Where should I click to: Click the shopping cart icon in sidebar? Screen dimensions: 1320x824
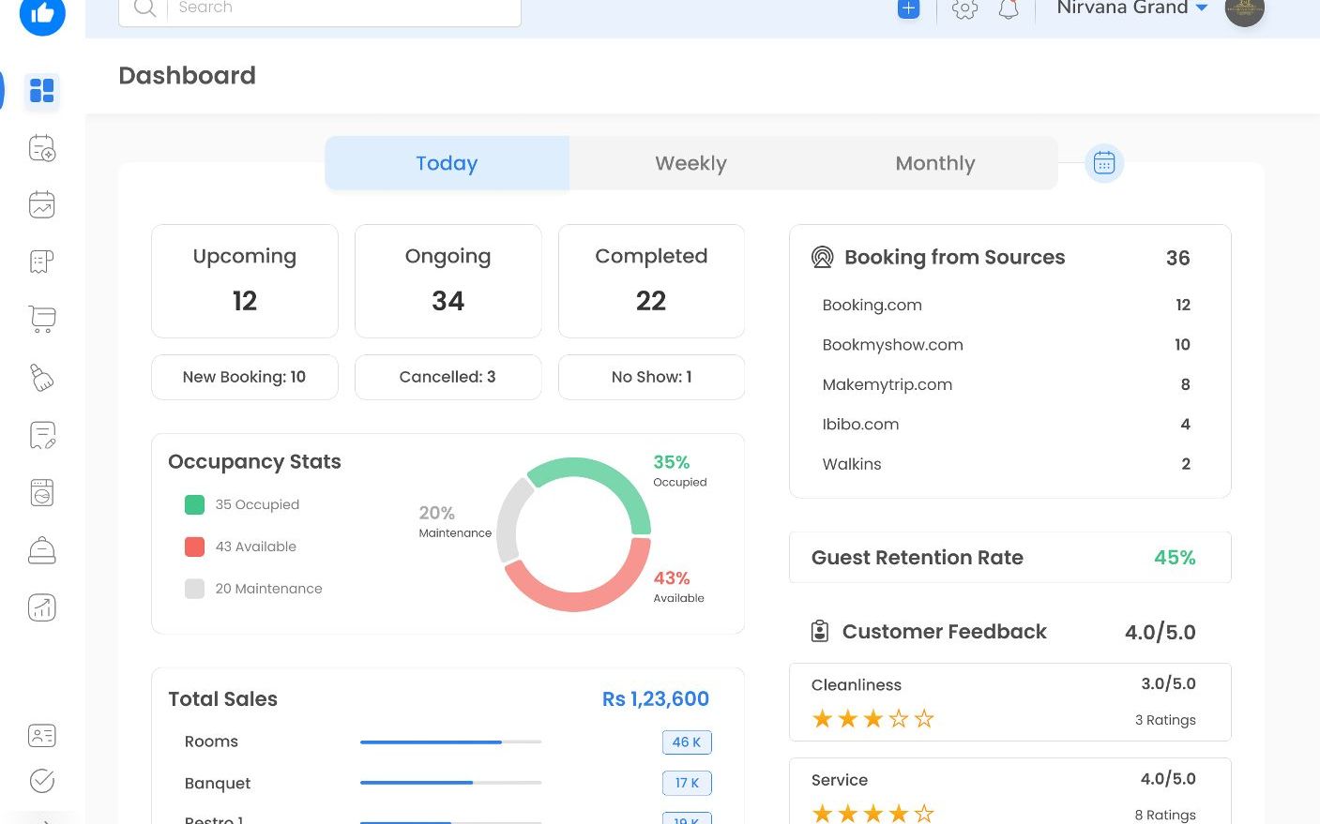point(42,320)
